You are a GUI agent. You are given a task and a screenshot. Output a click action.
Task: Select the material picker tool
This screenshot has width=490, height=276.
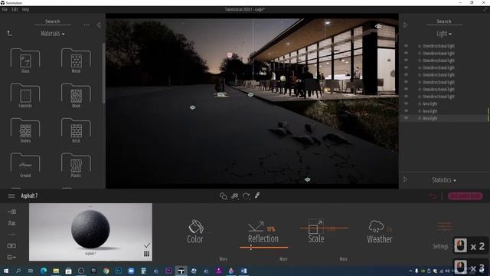(223, 196)
